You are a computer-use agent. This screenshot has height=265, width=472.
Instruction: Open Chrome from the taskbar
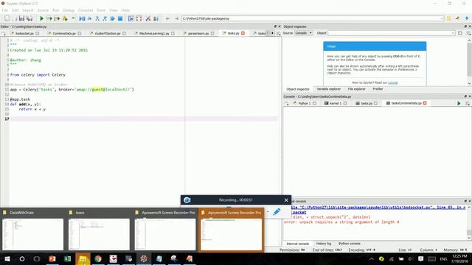click(98, 258)
